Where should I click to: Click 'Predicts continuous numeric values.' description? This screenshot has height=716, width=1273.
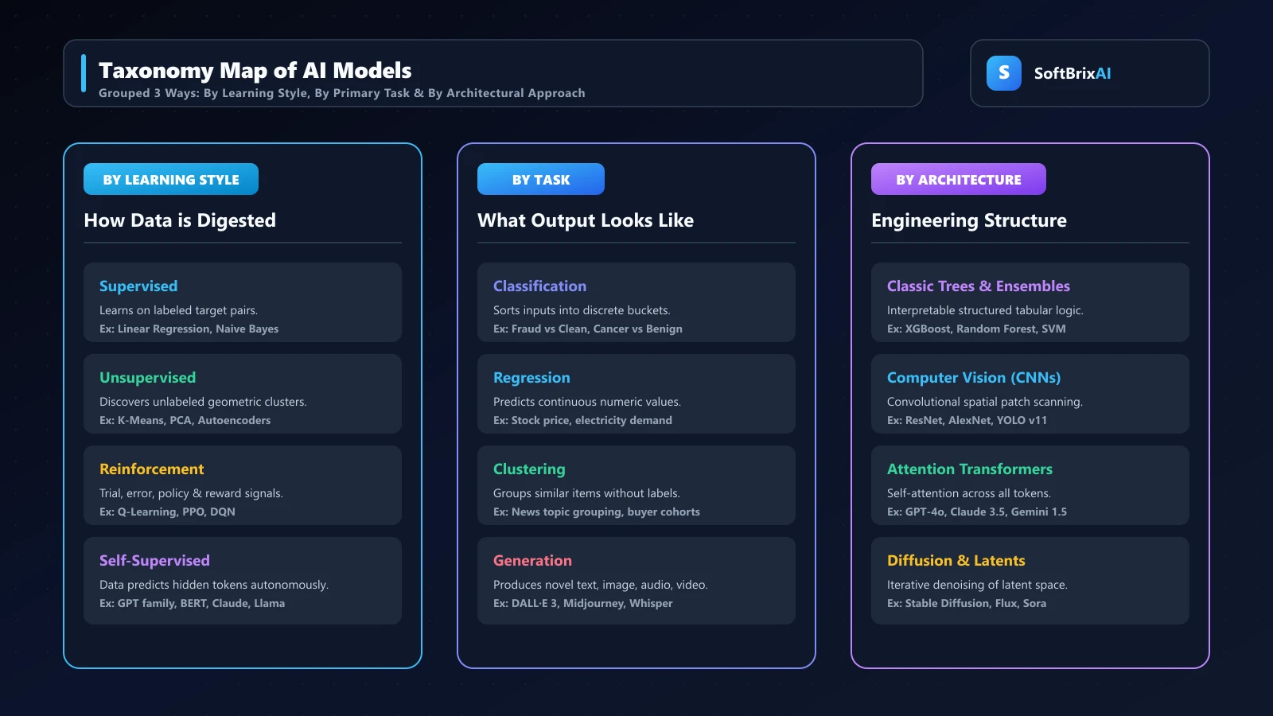coord(587,402)
